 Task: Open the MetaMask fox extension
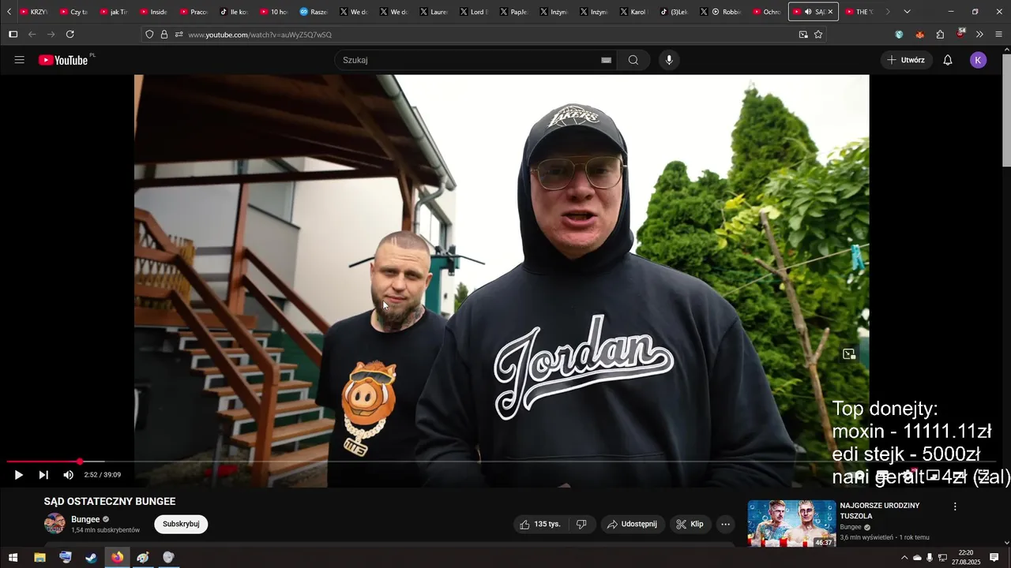click(x=919, y=35)
